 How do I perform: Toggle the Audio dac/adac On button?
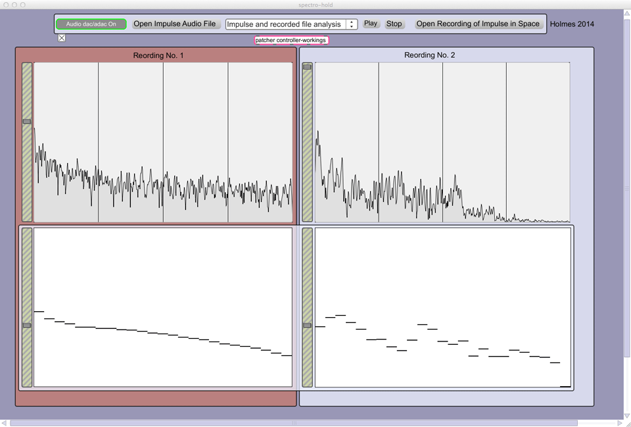point(91,24)
